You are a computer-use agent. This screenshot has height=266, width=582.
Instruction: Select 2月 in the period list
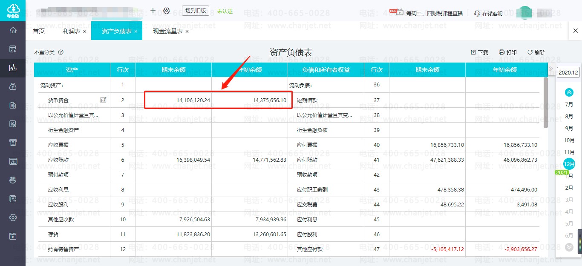click(x=569, y=188)
